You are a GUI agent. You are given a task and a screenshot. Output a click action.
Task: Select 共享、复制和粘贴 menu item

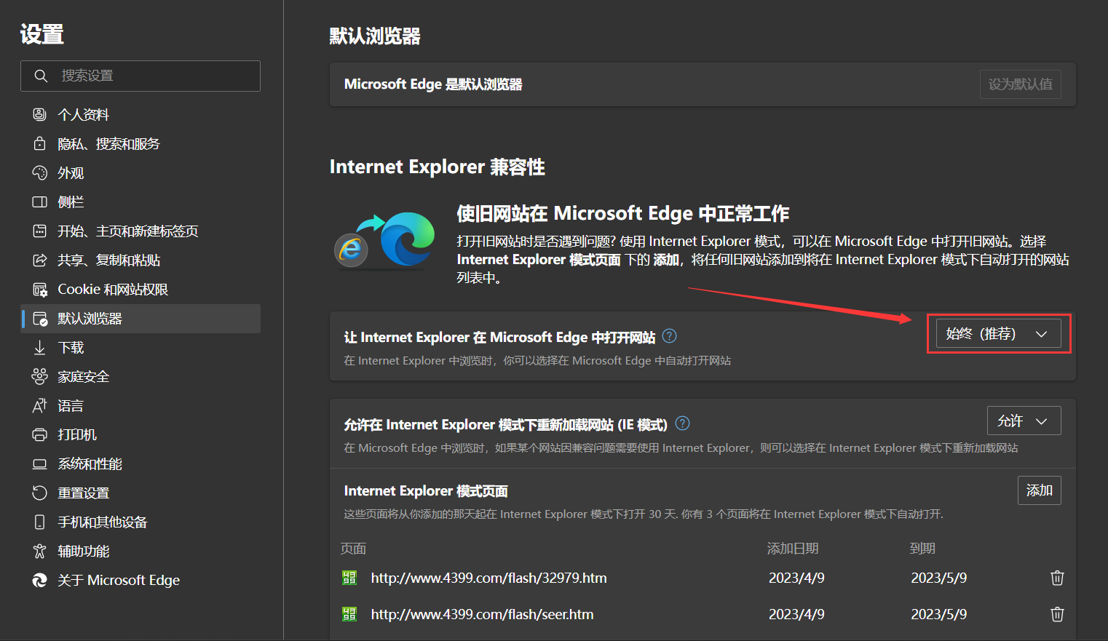click(141, 260)
